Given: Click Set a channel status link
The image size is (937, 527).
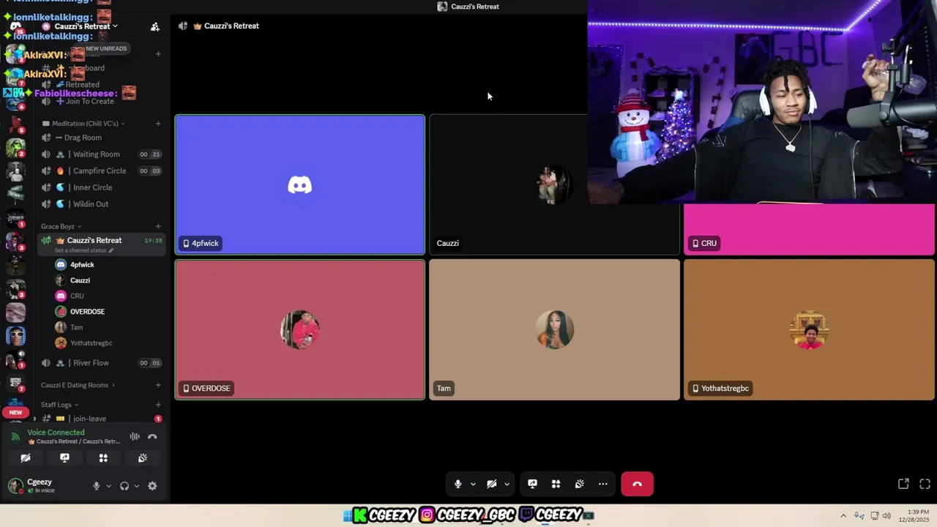Looking at the screenshot, I should coord(83,250).
